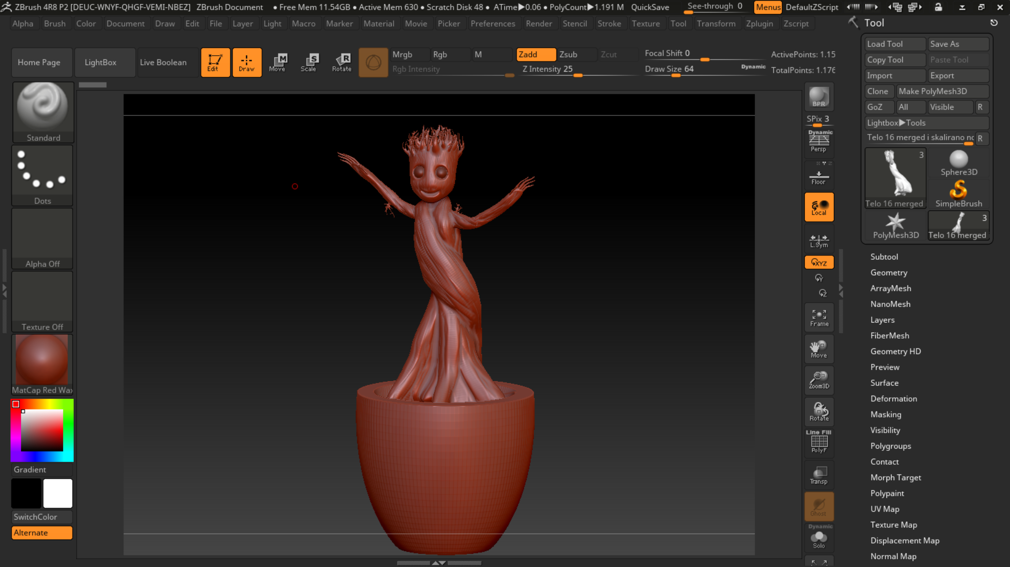Frame the mesh in view
Screen dimensions: 1010x567
(x=819, y=317)
